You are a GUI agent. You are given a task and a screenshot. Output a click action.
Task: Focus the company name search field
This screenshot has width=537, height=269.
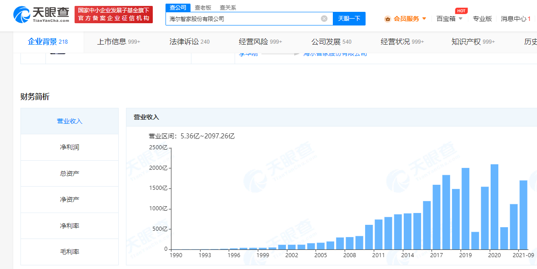click(249, 19)
